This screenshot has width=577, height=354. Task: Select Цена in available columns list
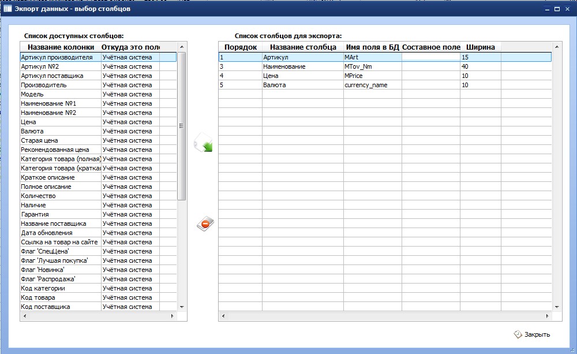tap(98, 121)
